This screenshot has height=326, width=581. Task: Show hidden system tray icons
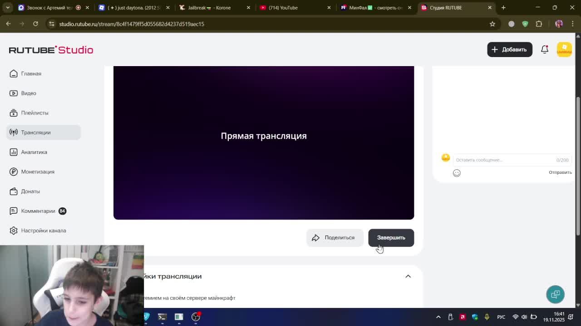point(438,317)
